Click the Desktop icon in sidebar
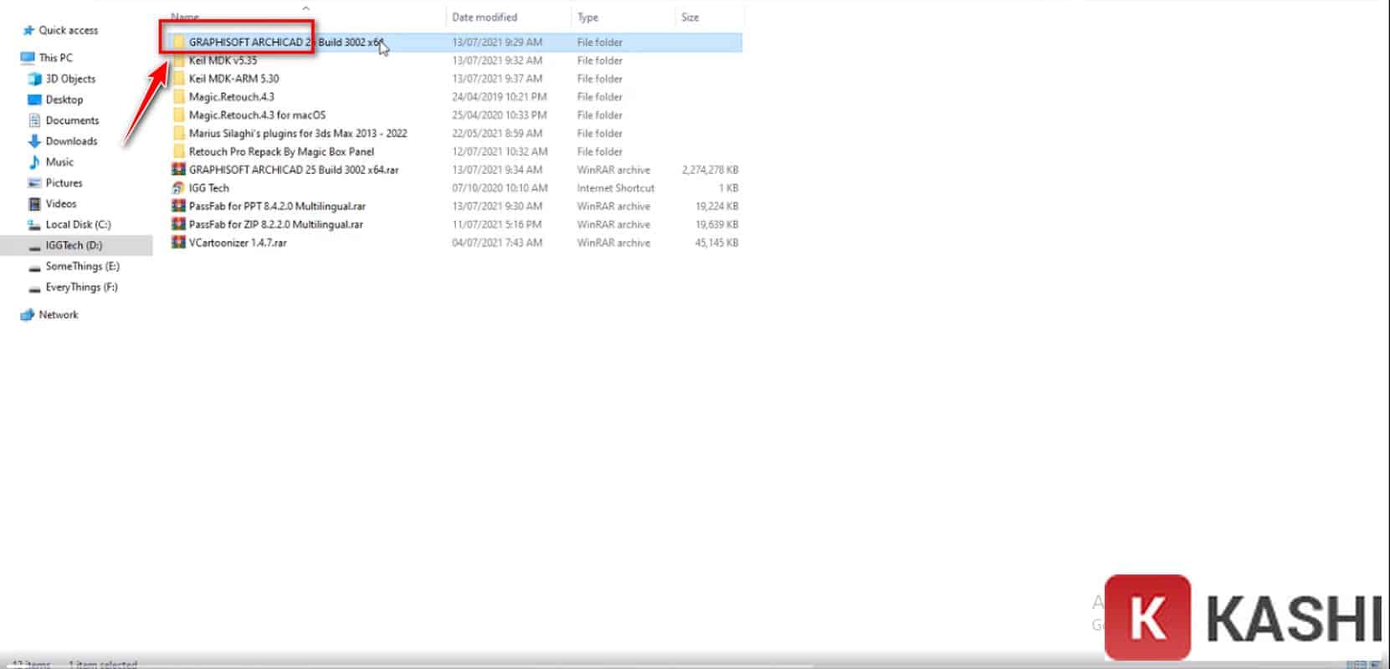1390x669 pixels. (35, 100)
